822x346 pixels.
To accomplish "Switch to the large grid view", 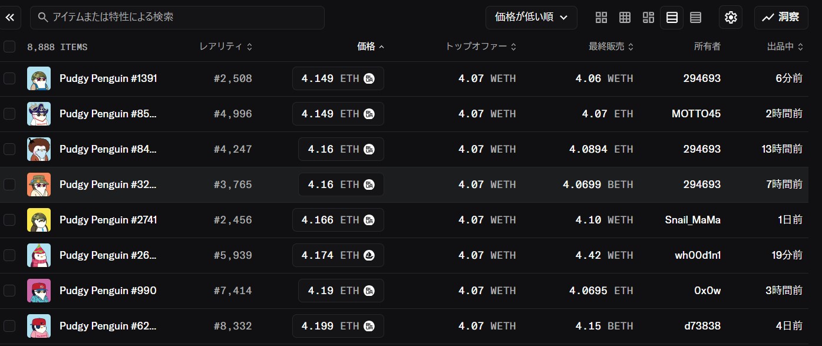I will click(601, 17).
